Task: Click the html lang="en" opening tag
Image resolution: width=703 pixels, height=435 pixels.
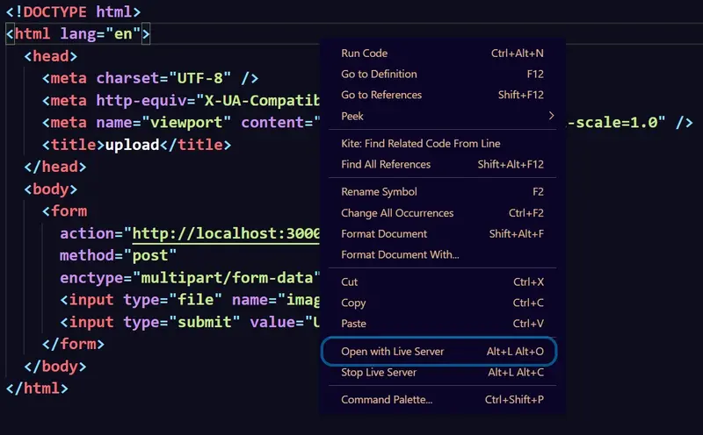Action: coord(79,35)
